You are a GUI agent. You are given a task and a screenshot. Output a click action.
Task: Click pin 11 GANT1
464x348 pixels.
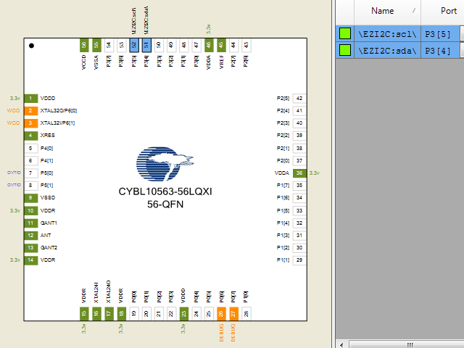(30, 223)
